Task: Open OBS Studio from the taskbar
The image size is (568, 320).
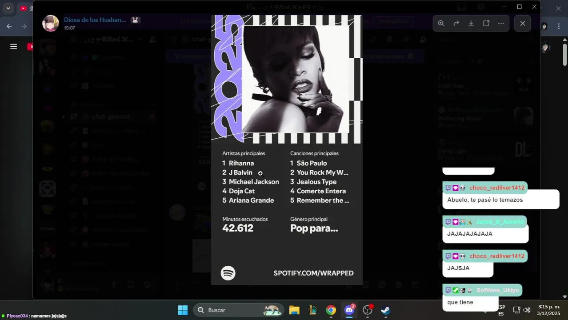Action: click(368, 310)
